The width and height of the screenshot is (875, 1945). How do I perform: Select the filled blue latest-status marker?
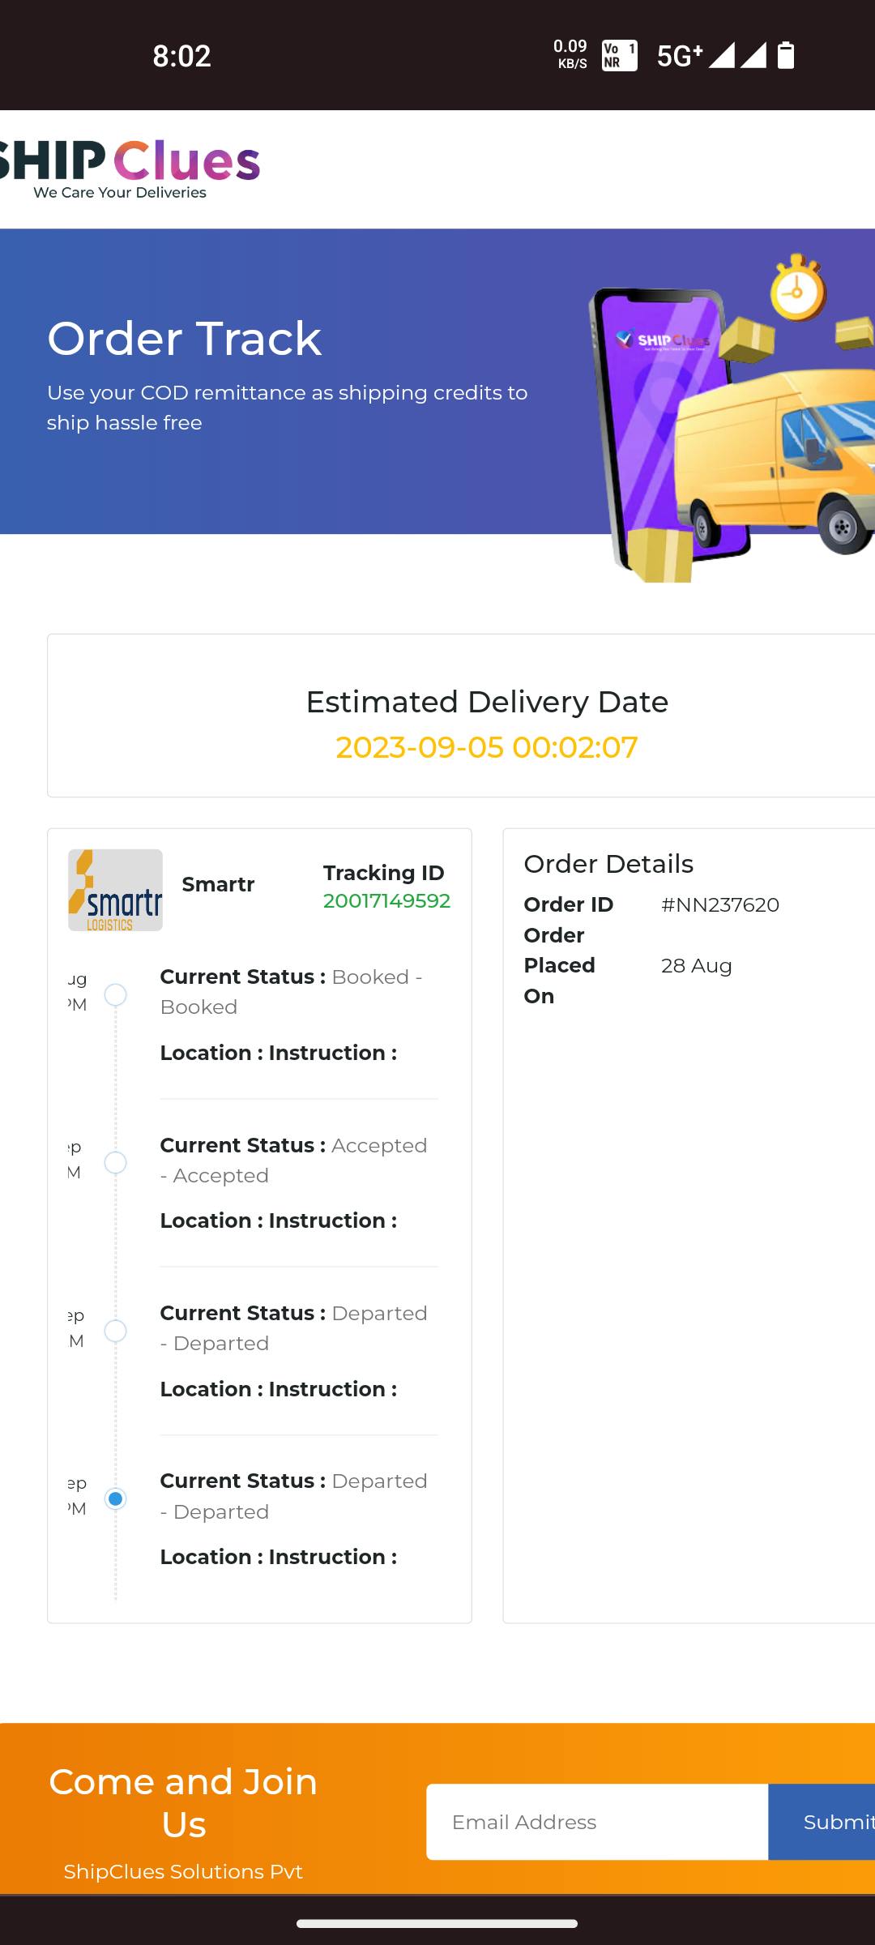coord(116,1498)
